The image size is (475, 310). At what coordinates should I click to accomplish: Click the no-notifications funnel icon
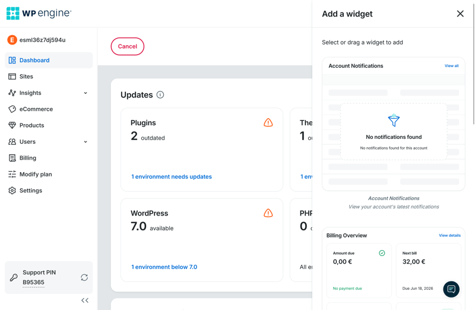click(x=394, y=121)
